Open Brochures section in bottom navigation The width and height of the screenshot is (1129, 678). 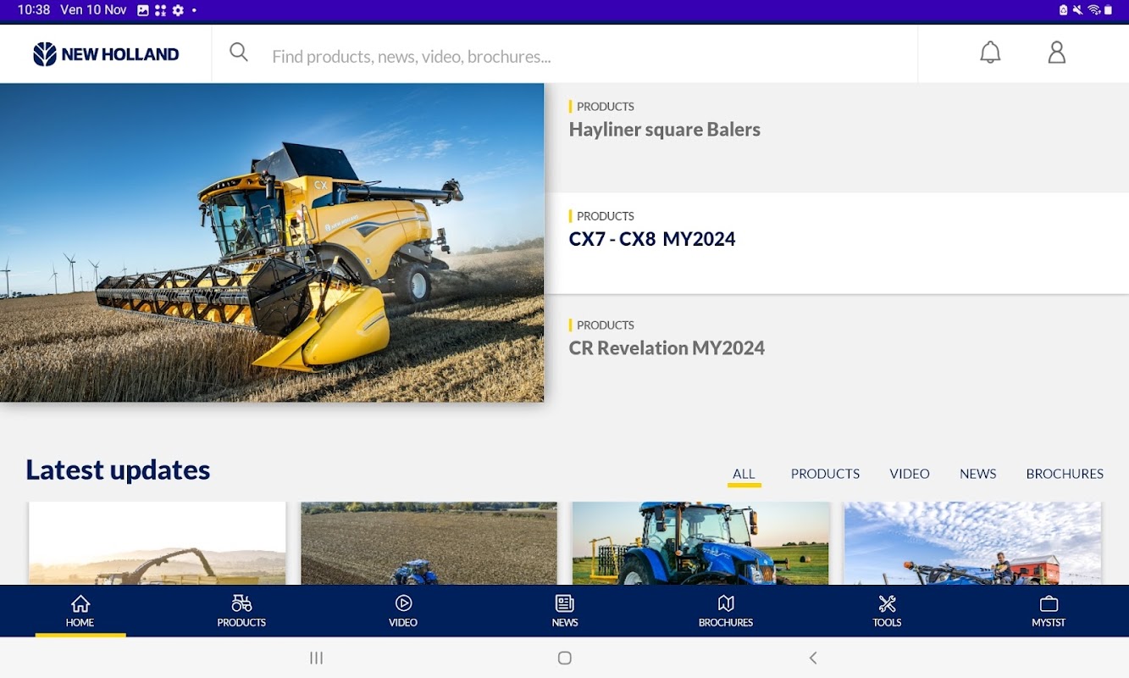click(x=726, y=611)
